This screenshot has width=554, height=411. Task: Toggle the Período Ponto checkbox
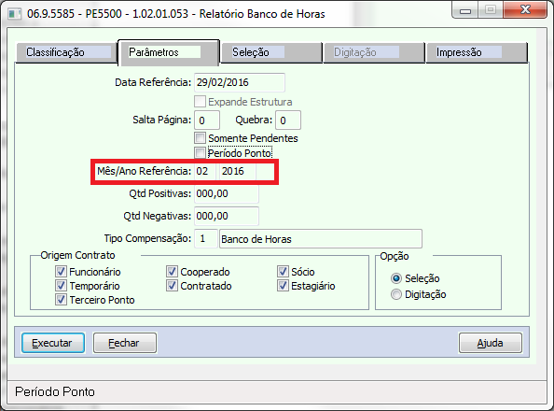click(x=200, y=153)
